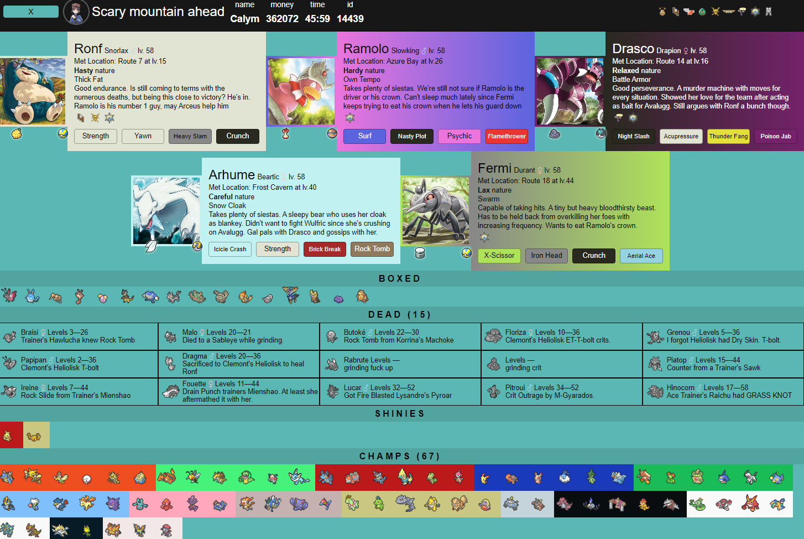Click Fermi's Poké Ball icon beside portrait

click(x=467, y=253)
